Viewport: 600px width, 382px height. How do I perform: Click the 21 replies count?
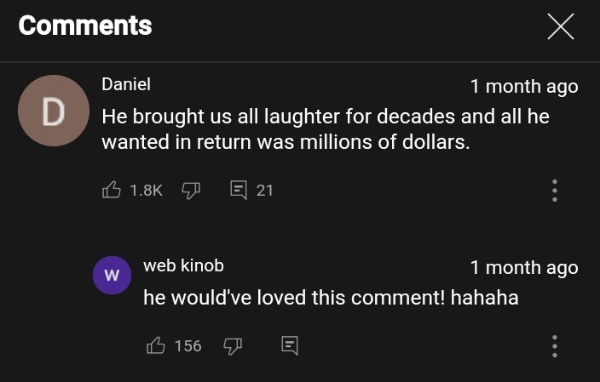click(x=265, y=191)
